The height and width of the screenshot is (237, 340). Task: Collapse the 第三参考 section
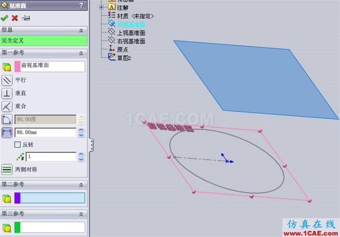[81, 214]
